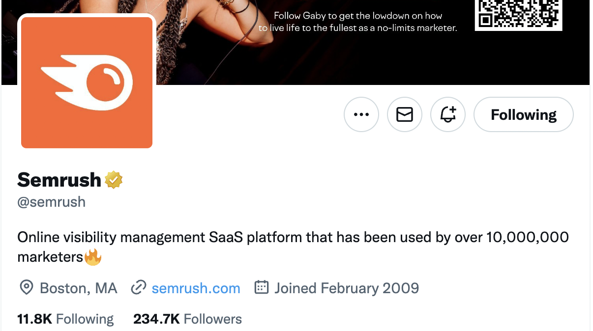This screenshot has width=593, height=331.
Task: Click the Follow Gaby banner caption
Action: (358, 22)
